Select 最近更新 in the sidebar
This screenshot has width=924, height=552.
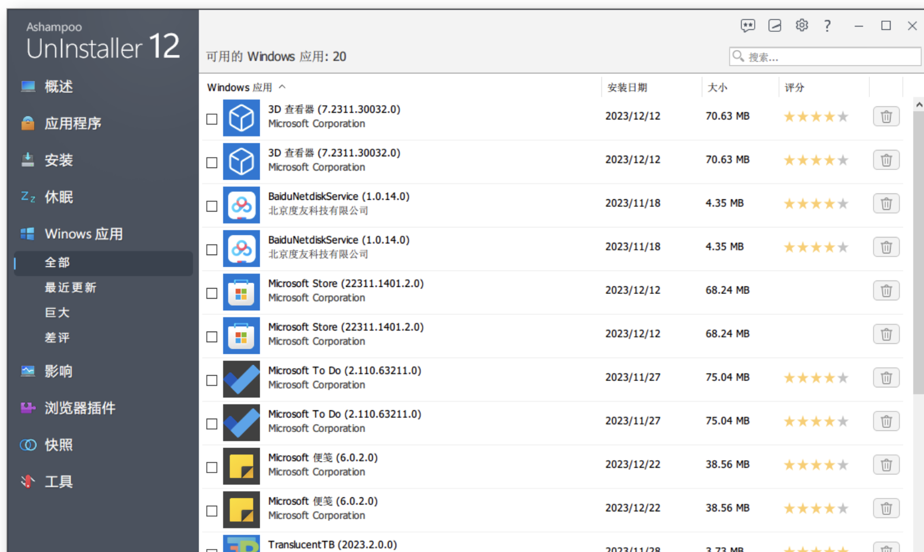pos(71,287)
